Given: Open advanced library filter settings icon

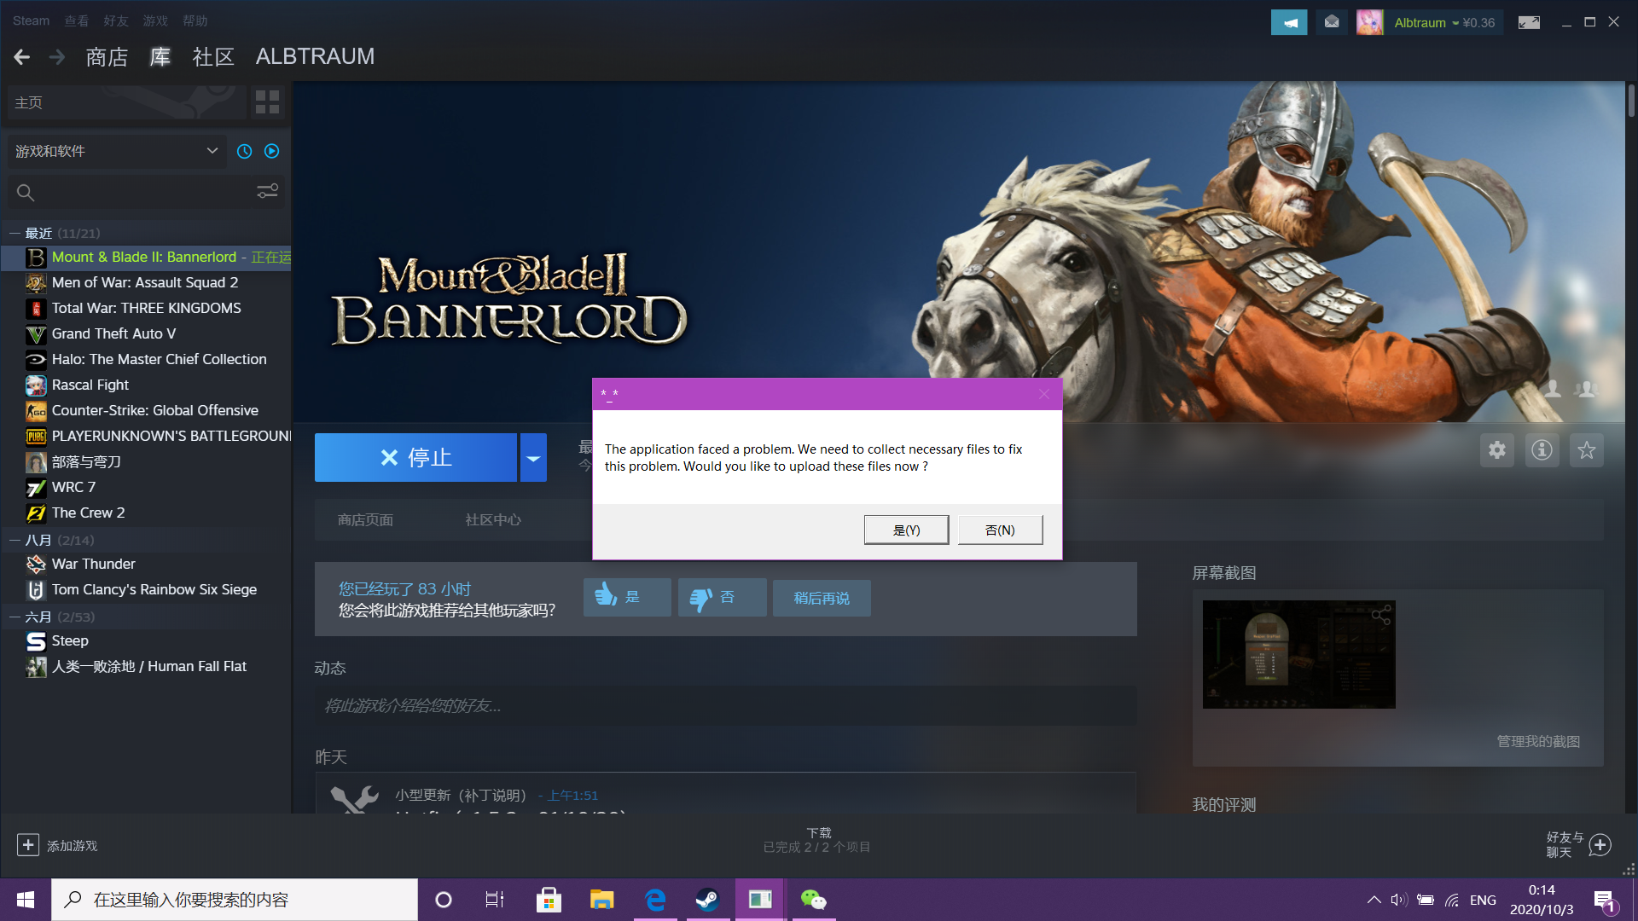Looking at the screenshot, I should [268, 192].
